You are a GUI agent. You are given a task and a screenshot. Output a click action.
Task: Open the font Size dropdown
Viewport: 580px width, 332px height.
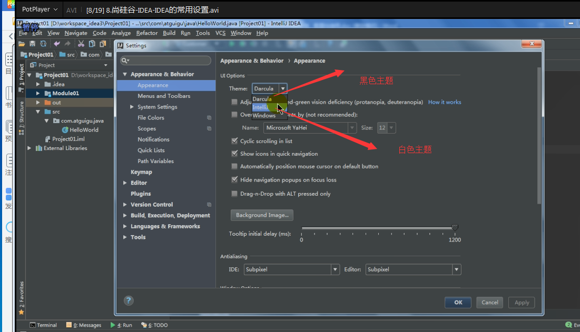click(387, 128)
